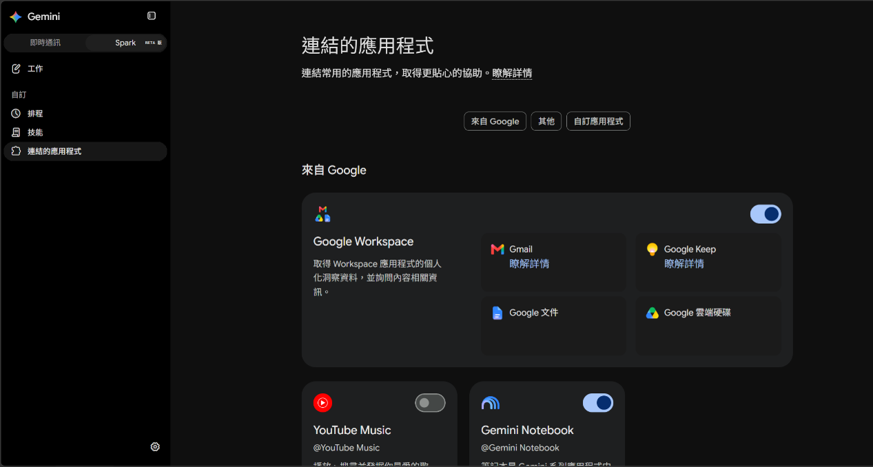This screenshot has width=873, height=467.
Task: Open 瞭解詳情 link below the page title
Action: [512, 73]
